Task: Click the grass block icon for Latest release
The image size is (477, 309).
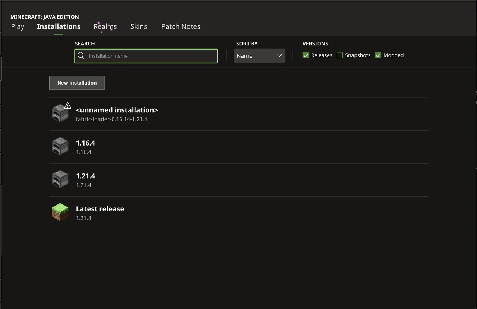Action: coord(60,212)
